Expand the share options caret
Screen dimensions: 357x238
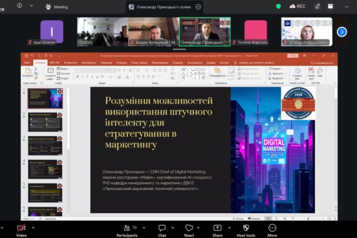229,228
